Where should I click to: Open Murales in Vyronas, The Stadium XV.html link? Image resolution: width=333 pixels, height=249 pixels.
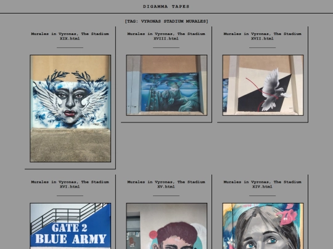[x=166, y=184]
